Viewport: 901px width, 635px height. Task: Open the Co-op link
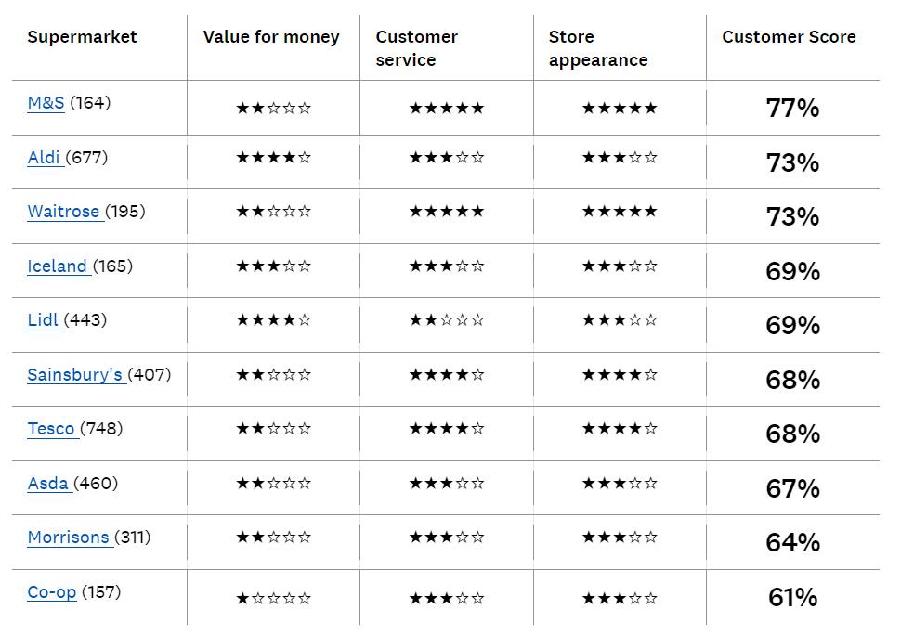51,592
